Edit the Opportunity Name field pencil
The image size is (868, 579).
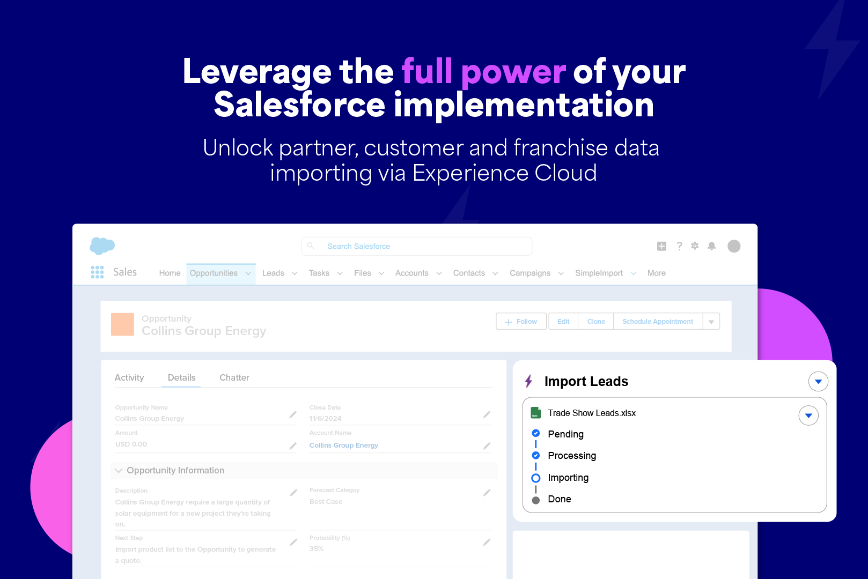coord(293,414)
